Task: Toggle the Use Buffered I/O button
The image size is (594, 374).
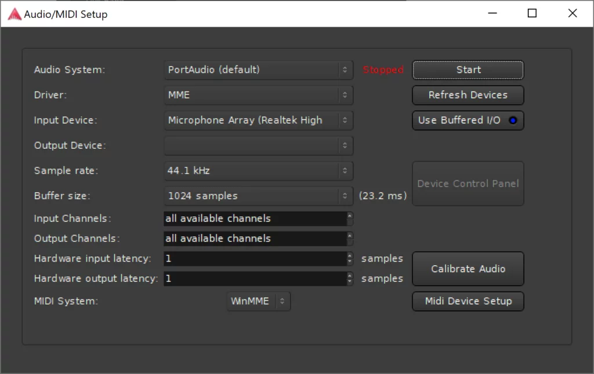Action: coord(468,120)
